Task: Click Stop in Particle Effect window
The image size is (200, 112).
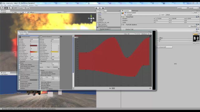Action: (x=27, y=34)
